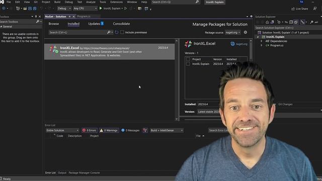The height and width of the screenshot is (181, 322).
Task: Expand the Program.cs node
Action: tap(262, 46)
